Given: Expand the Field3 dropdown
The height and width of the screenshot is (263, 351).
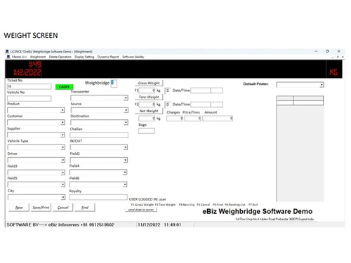Looking at the screenshot, I should click(x=62, y=173).
